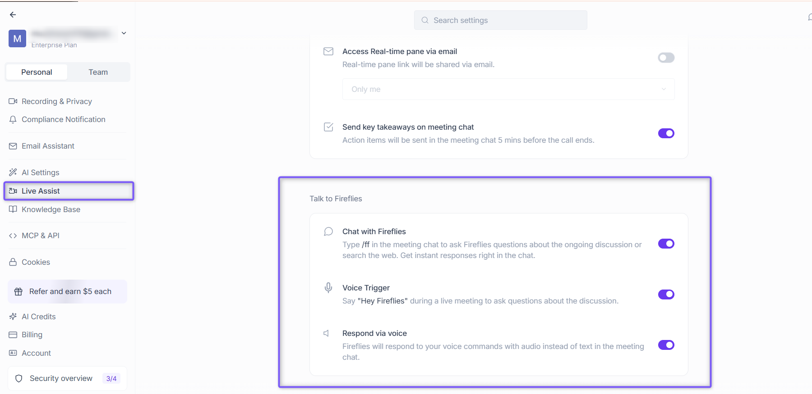The height and width of the screenshot is (394, 812).
Task: Click the AI Credits sparkle icon
Action: point(13,317)
